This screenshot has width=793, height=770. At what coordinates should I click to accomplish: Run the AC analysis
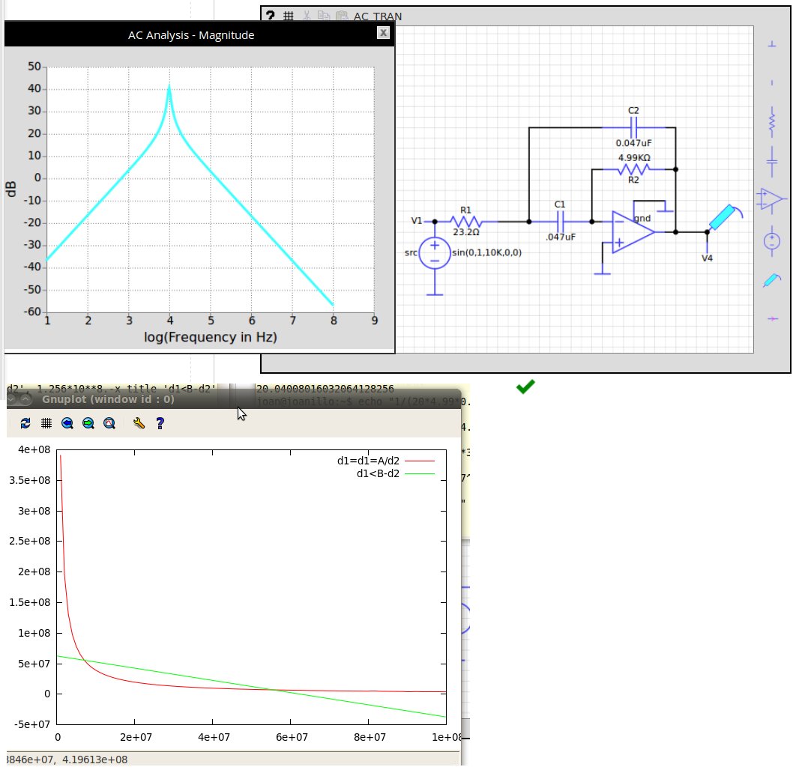tap(361, 16)
